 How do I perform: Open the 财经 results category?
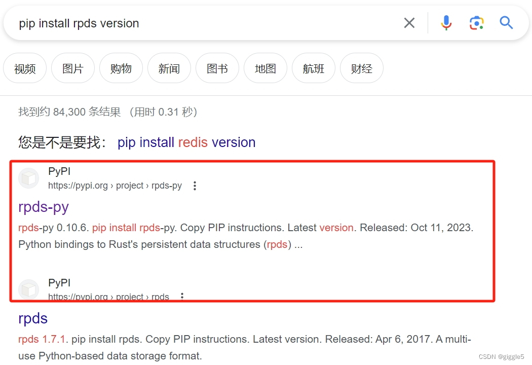tap(361, 68)
